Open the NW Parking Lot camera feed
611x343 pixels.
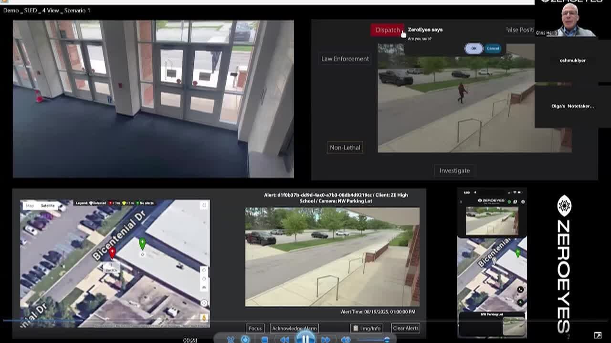pos(332,256)
